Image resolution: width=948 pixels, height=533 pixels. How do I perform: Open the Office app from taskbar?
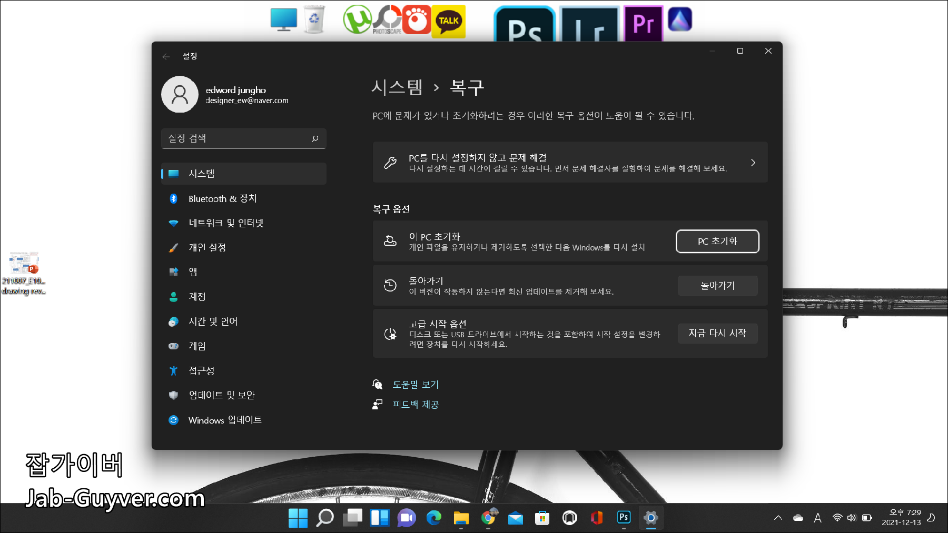coord(597,518)
